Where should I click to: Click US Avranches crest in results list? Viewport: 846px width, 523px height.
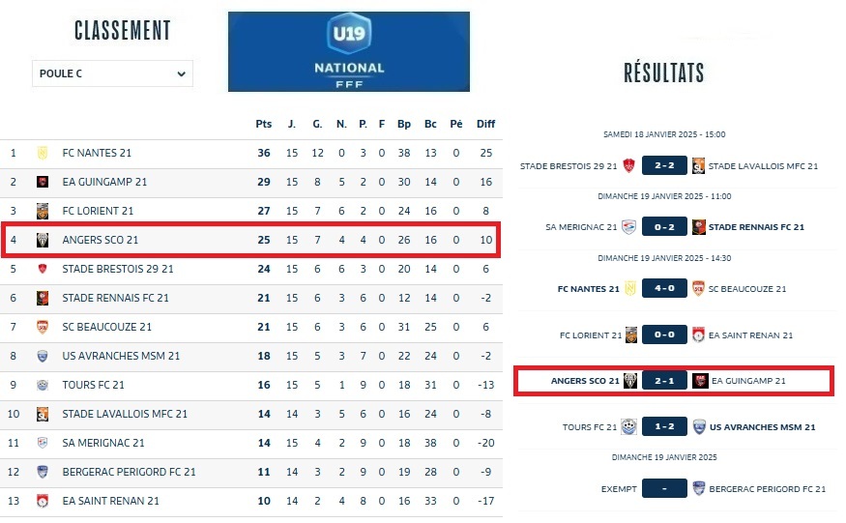(698, 426)
